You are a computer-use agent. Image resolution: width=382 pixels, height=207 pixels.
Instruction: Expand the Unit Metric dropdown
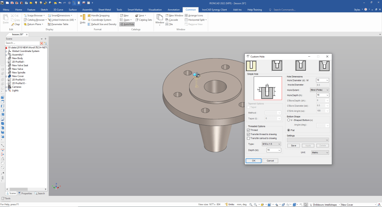[x=320, y=153]
